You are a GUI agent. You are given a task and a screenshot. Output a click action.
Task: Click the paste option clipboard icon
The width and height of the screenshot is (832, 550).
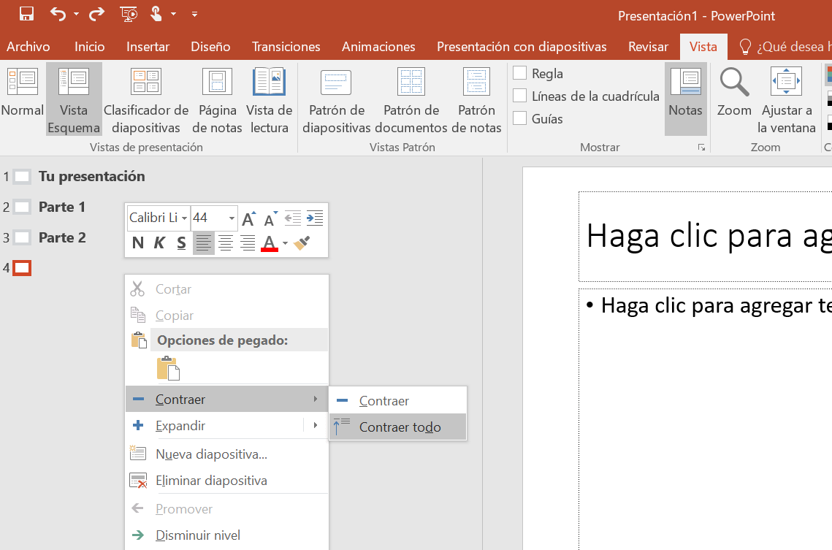click(x=168, y=368)
